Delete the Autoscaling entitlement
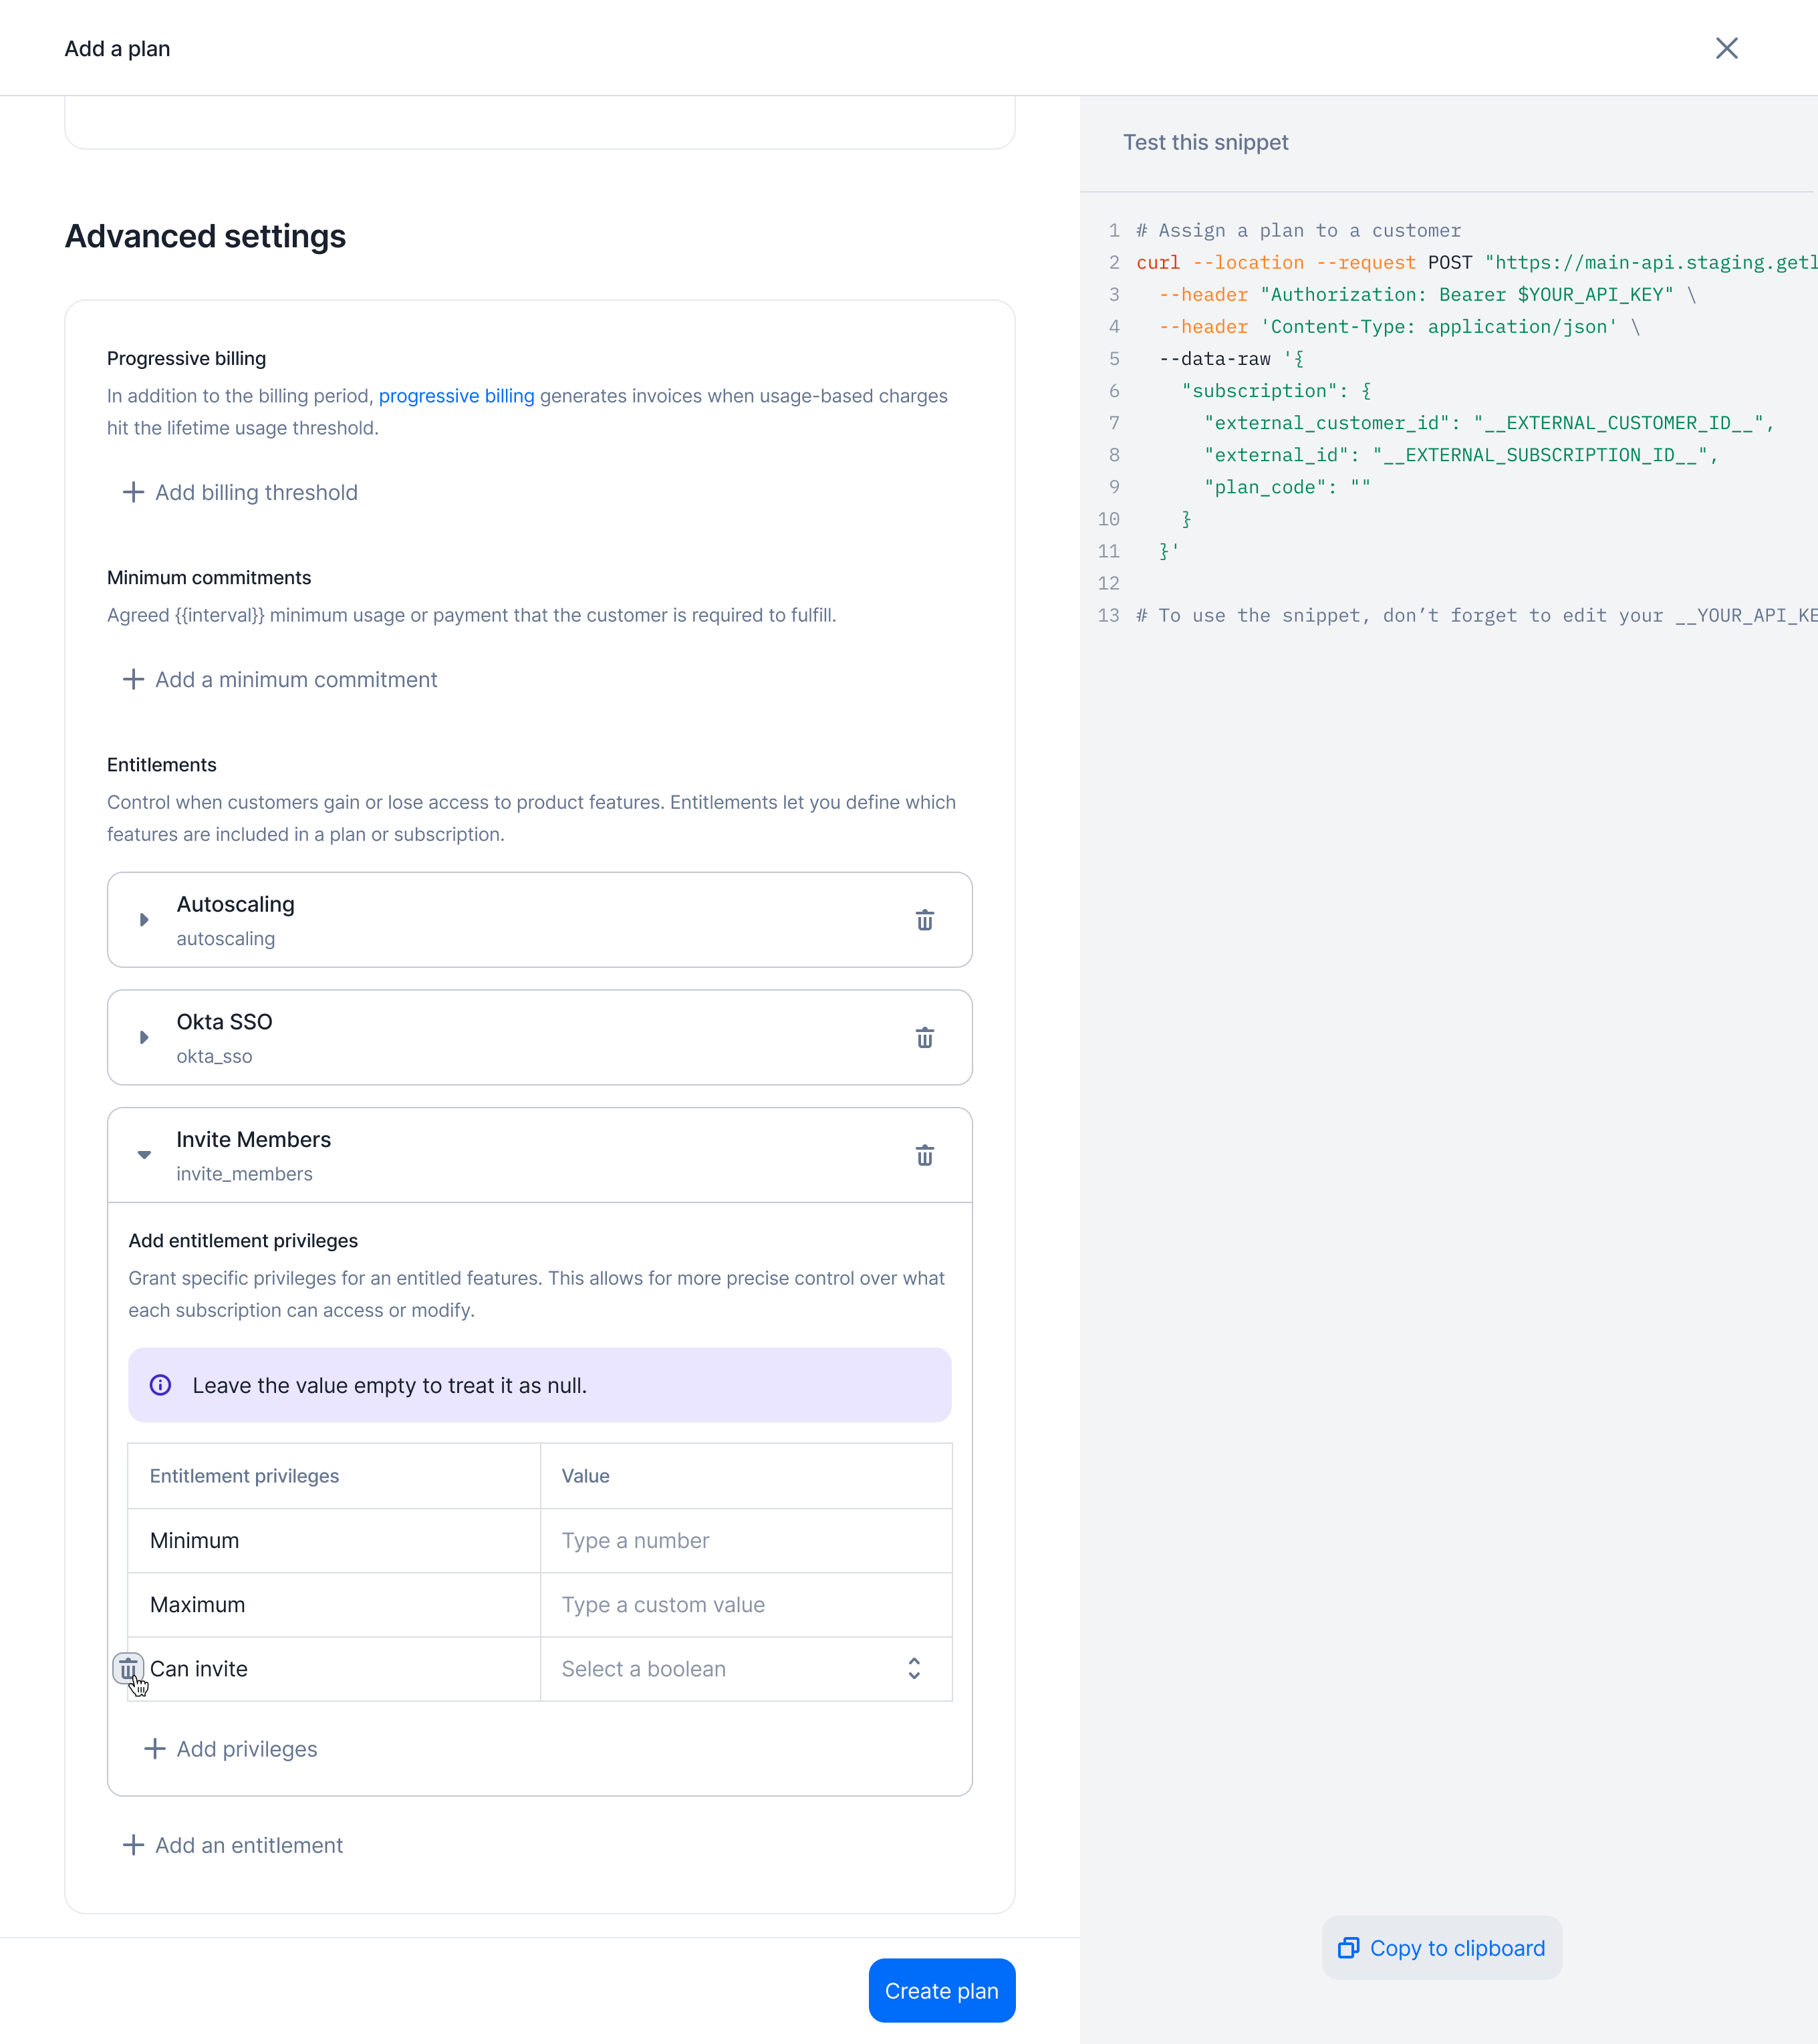The height and width of the screenshot is (2044, 1818). pyautogui.click(x=924, y=920)
